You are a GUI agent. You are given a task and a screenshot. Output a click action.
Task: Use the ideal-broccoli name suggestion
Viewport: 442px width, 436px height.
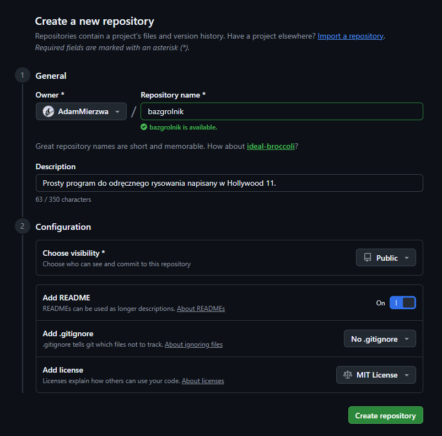[271, 146]
